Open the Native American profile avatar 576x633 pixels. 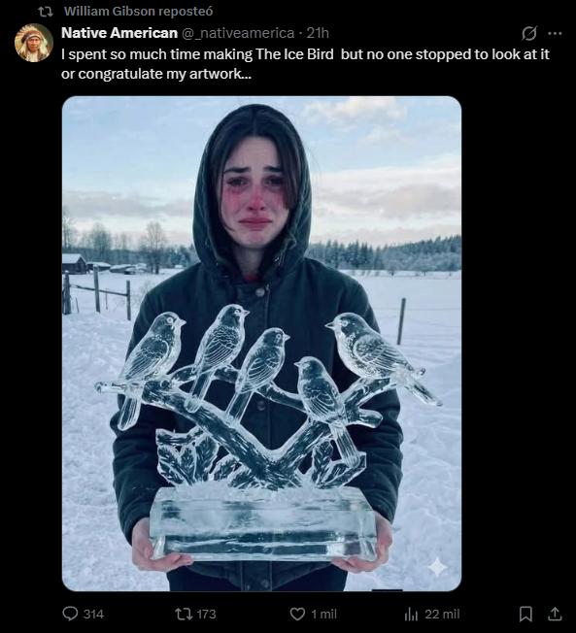tap(34, 43)
